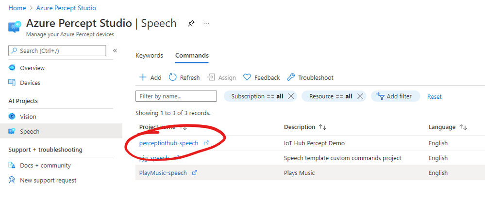Click Showing 1 to 3 of 3 records
Image resolution: width=485 pixels, height=213 pixels.
pyautogui.click(x=173, y=113)
